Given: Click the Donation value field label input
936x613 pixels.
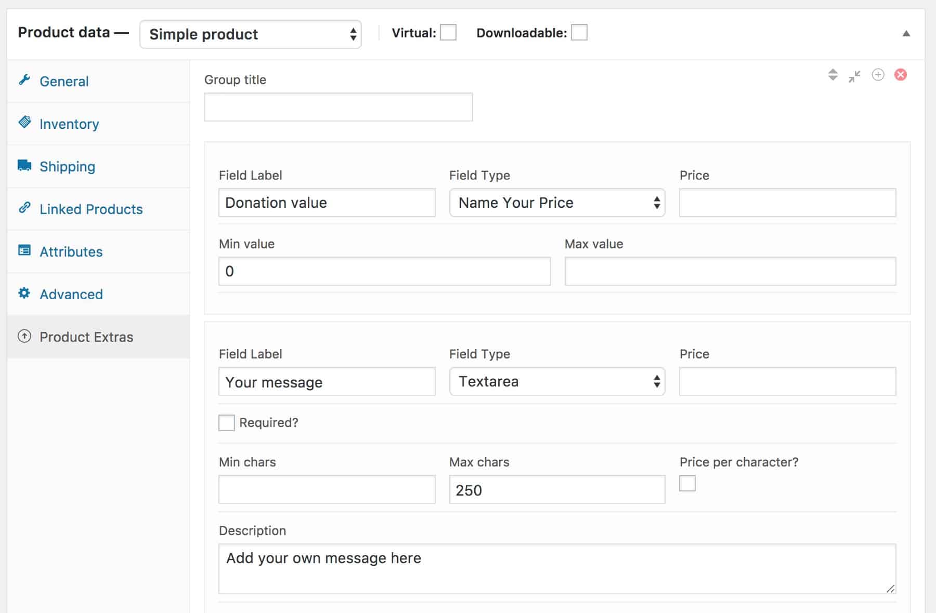Looking at the screenshot, I should tap(327, 203).
